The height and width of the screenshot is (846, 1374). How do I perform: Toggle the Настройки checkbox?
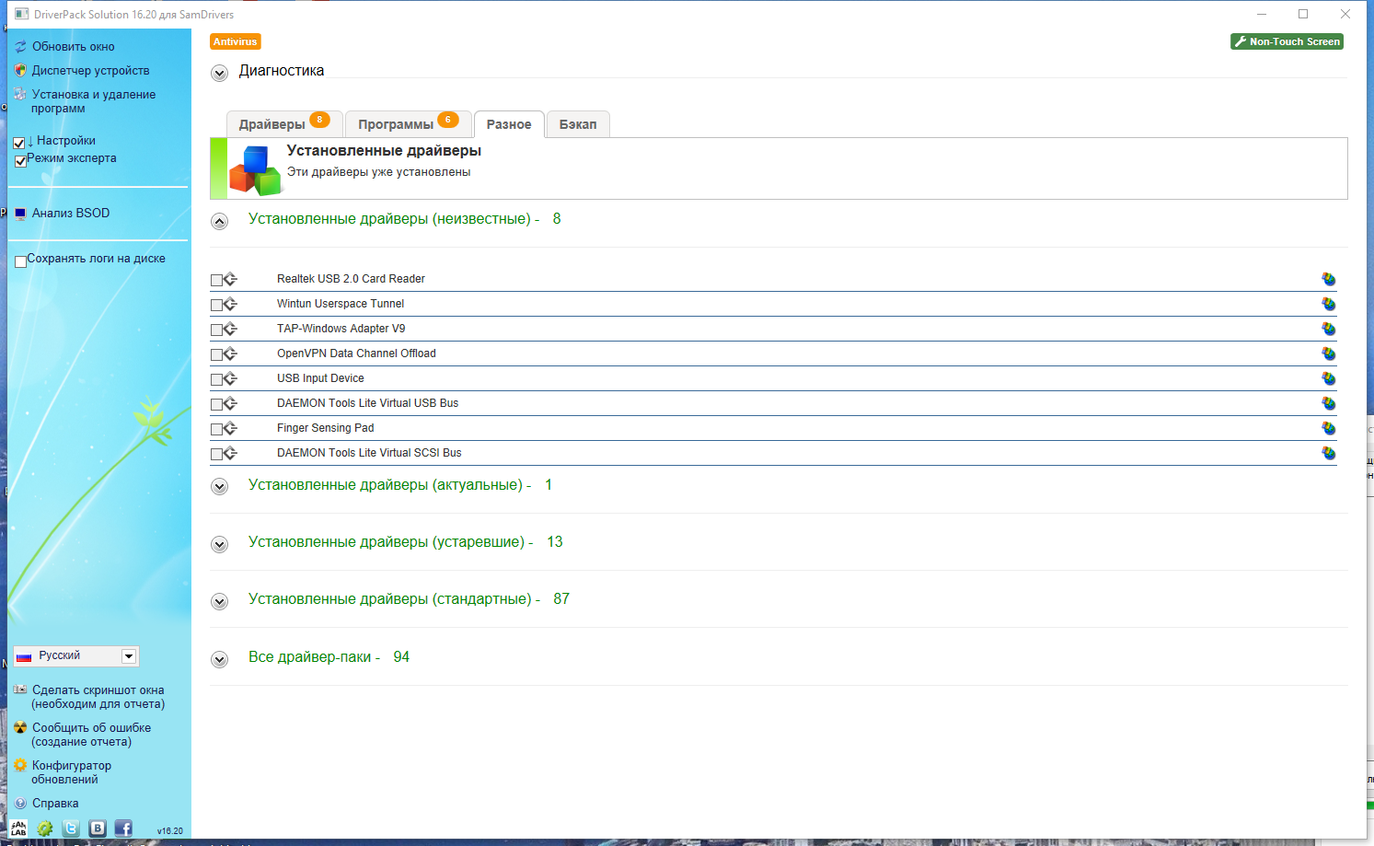click(x=19, y=143)
